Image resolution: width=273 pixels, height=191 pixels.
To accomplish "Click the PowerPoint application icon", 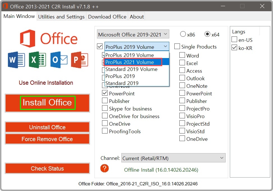I will [80, 60].
